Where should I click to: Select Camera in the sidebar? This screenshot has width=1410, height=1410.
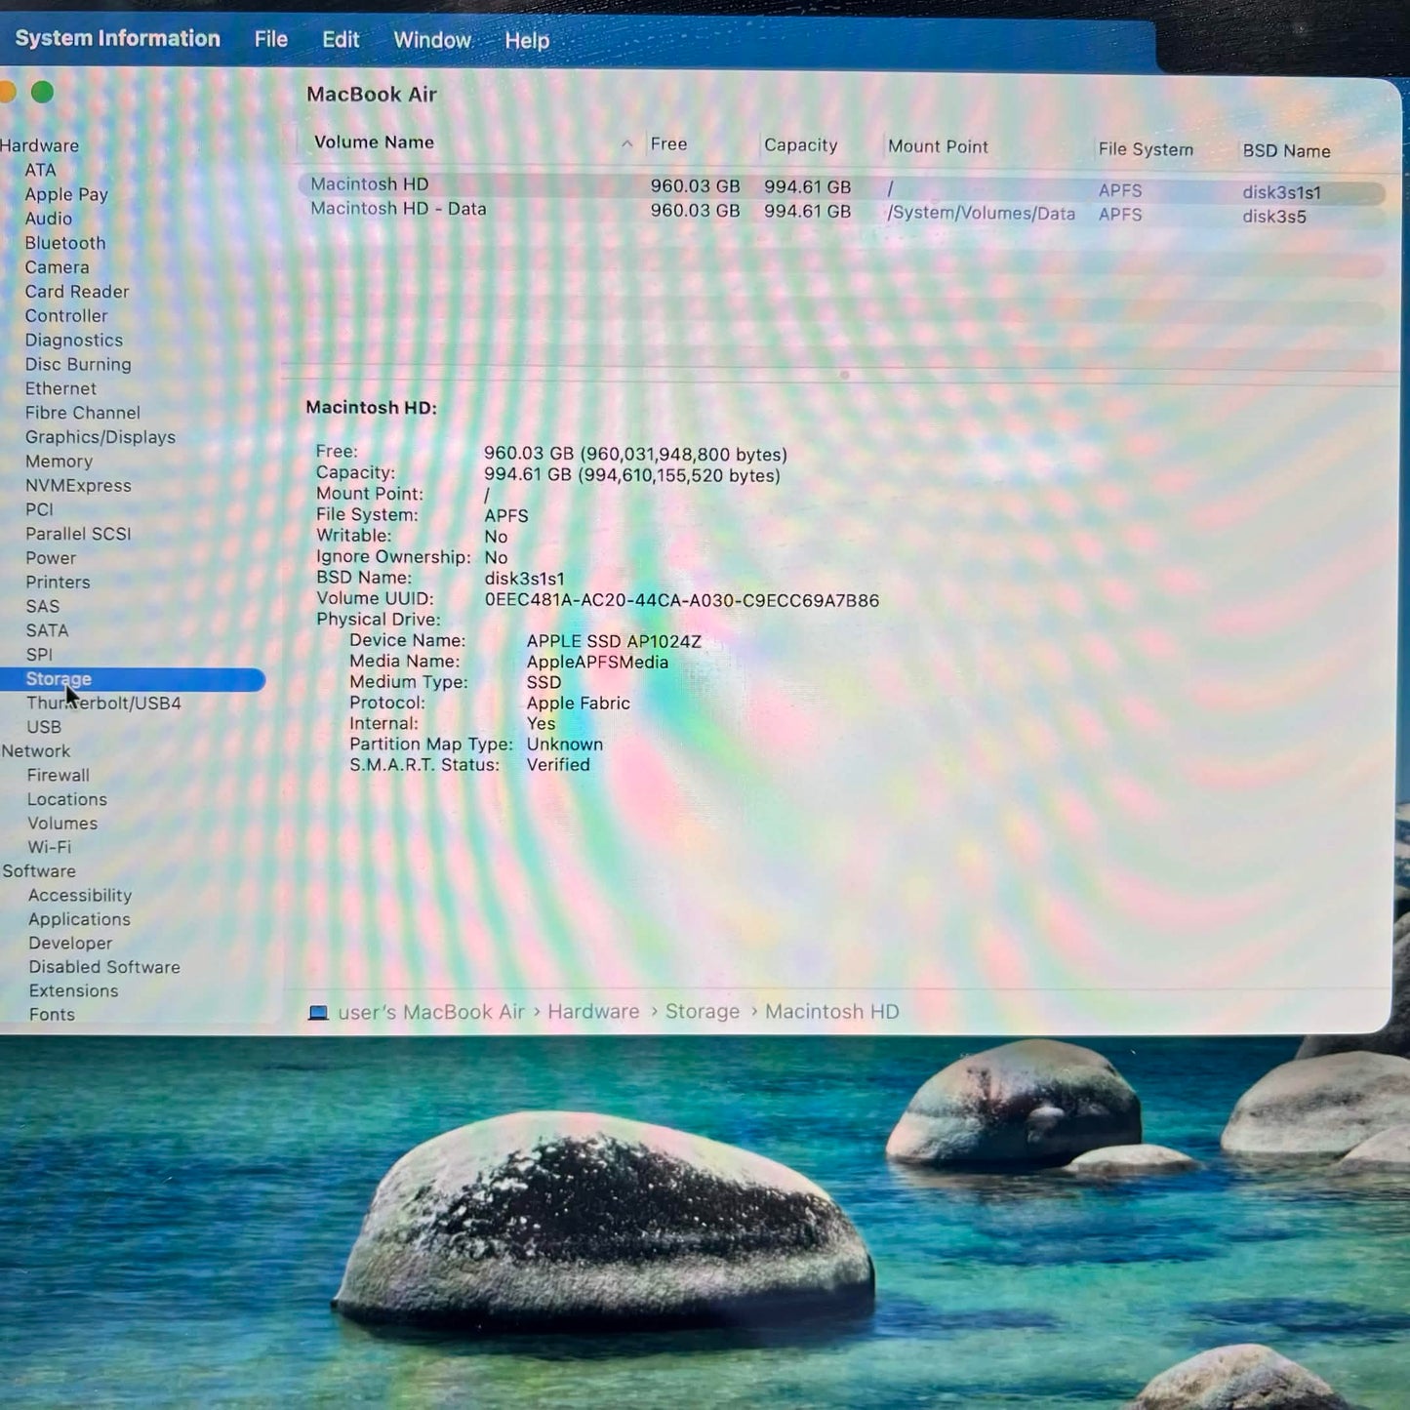pos(57,267)
